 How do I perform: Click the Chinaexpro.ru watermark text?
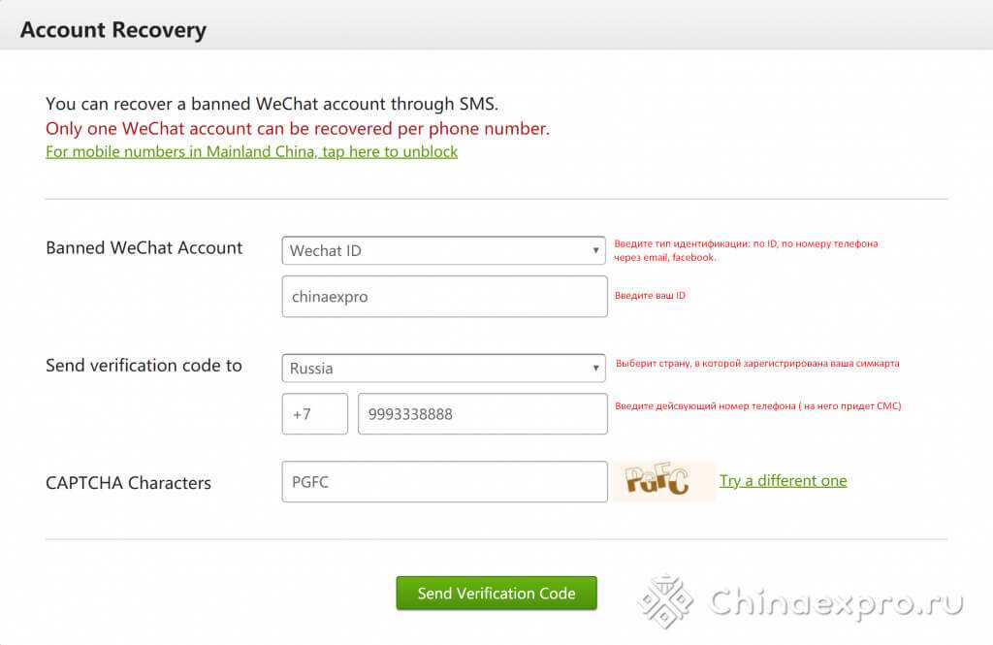[x=836, y=601]
